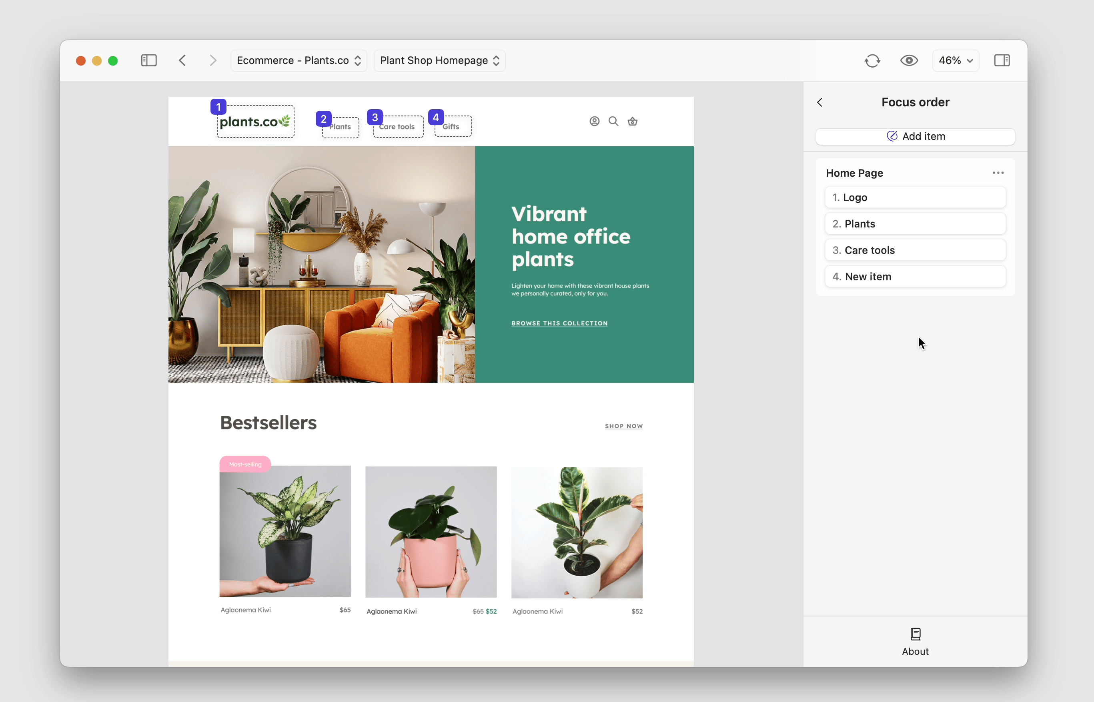Click the sync refresh arrows icon
This screenshot has height=702, width=1094.
[x=872, y=61]
